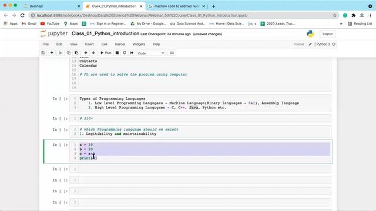
Task: Click the first empty cell below print code
Action: (200, 169)
